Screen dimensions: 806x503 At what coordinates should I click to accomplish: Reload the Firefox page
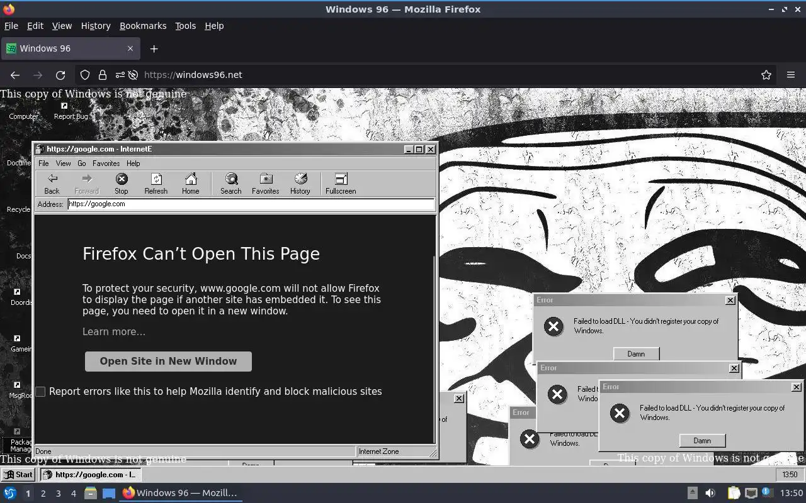tap(60, 75)
